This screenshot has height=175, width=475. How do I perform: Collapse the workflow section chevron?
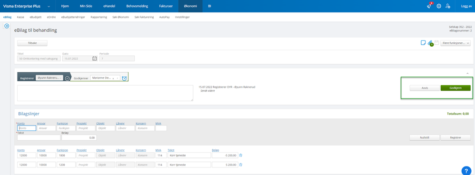[x=467, y=74]
